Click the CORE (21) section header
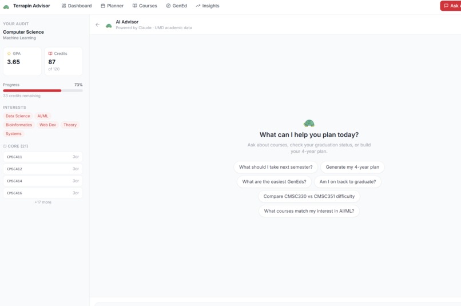The image size is (461, 306). pos(18,146)
